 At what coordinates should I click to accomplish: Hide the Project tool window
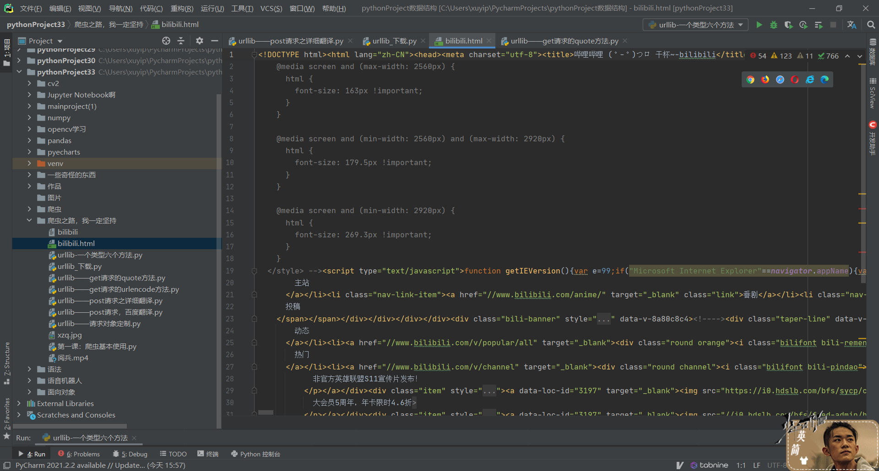[x=214, y=41]
